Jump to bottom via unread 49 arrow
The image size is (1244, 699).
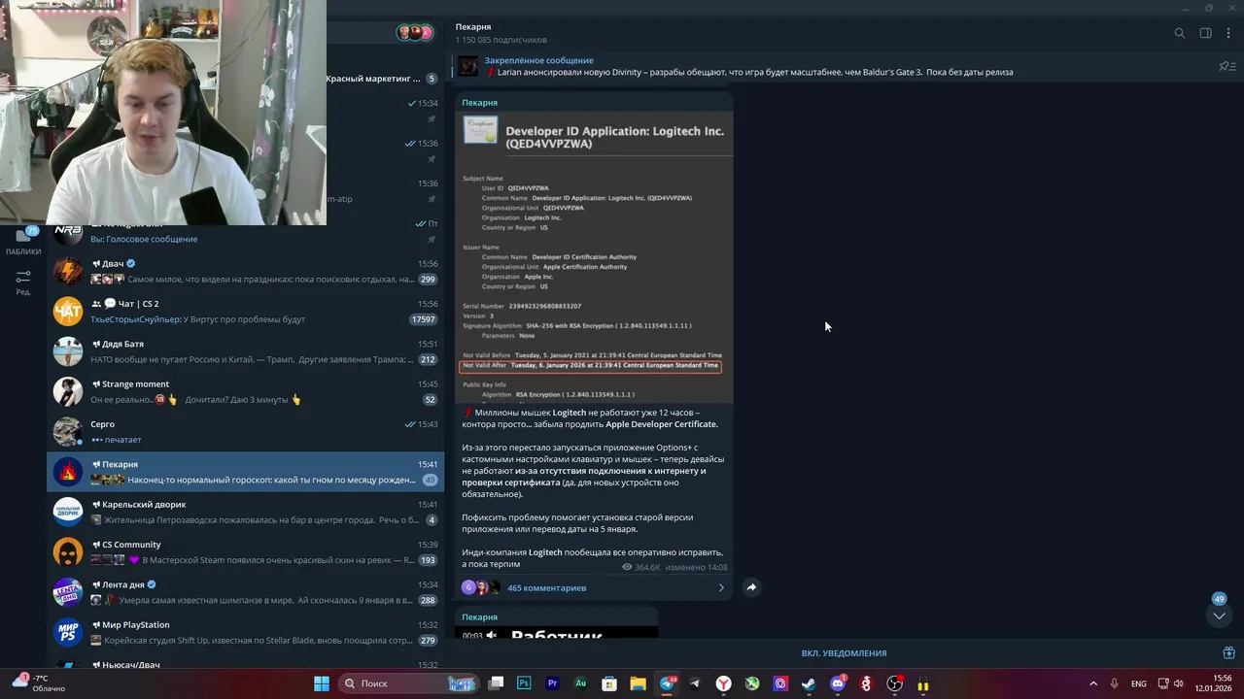click(x=1219, y=616)
